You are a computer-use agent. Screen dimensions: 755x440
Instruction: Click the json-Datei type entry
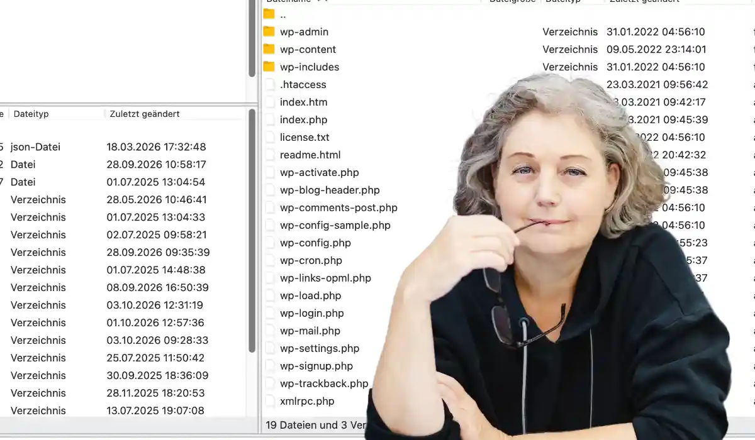pos(35,147)
